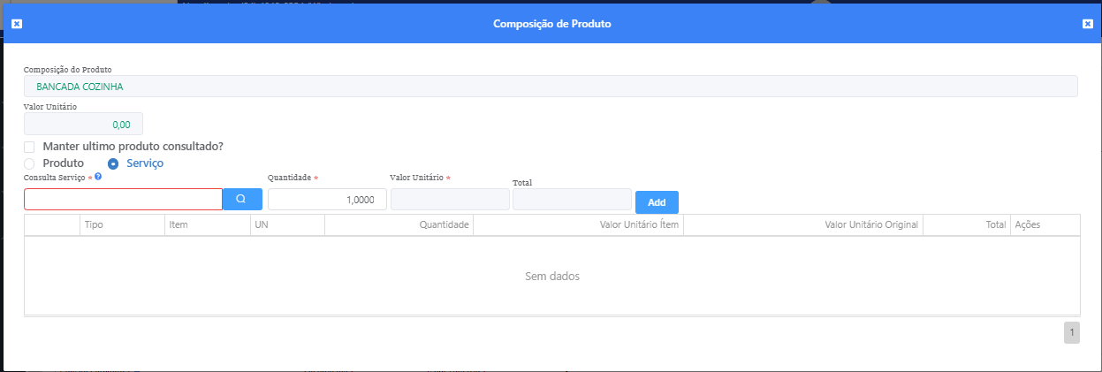Click the magnifier search button for Consulta Serviço
Screen dimensions: 1102x372
pos(242,200)
